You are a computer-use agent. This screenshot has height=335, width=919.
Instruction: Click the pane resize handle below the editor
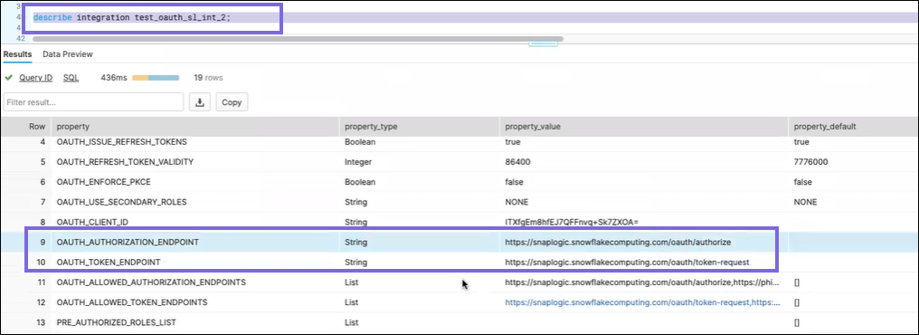coord(544,43)
